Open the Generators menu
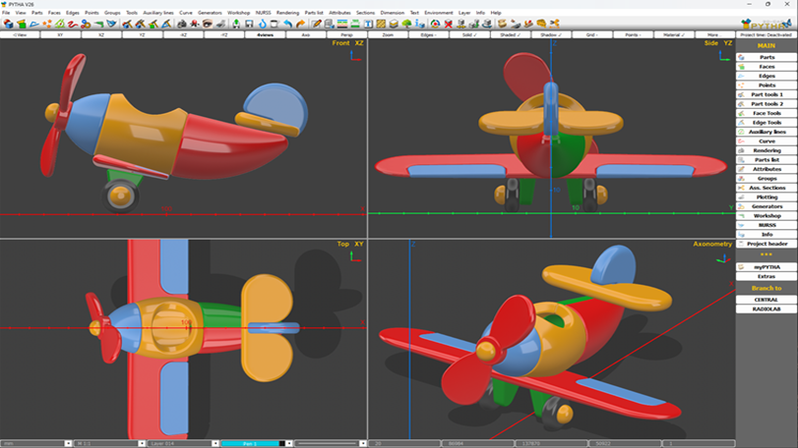Image resolution: width=798 pixels, height=448 pixels. pos(210,13)
